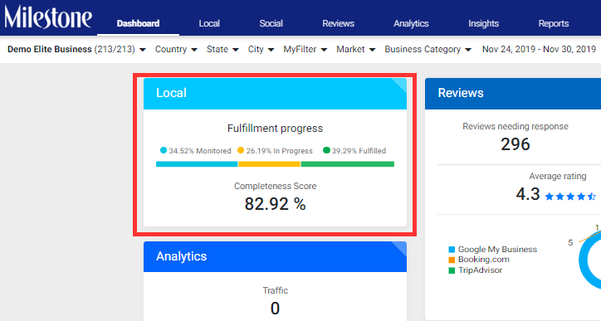Click the donut chart label 5
The image size is (601, 321).
[x=570, y=243]
